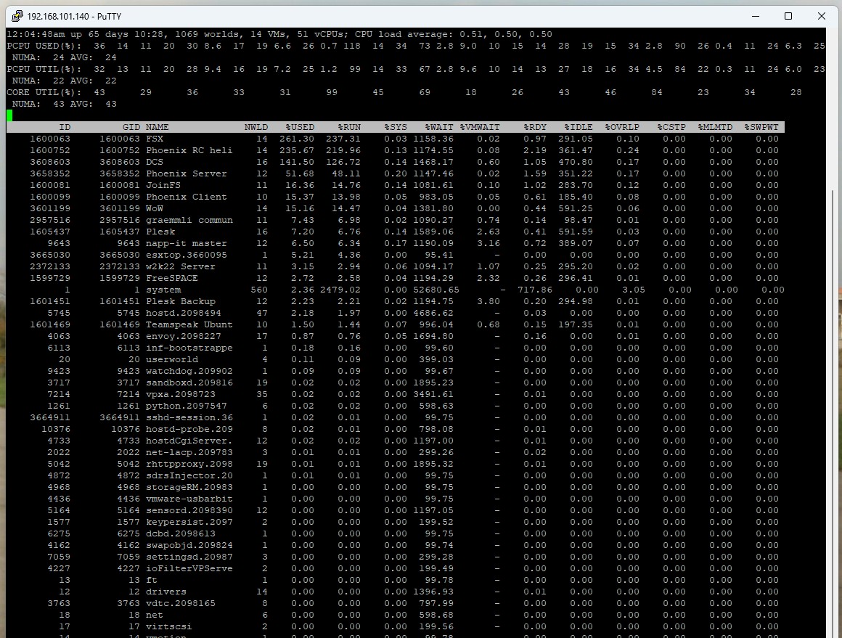
Task: Select the Plesk Backup entry
Action: (x=181, y=301)
